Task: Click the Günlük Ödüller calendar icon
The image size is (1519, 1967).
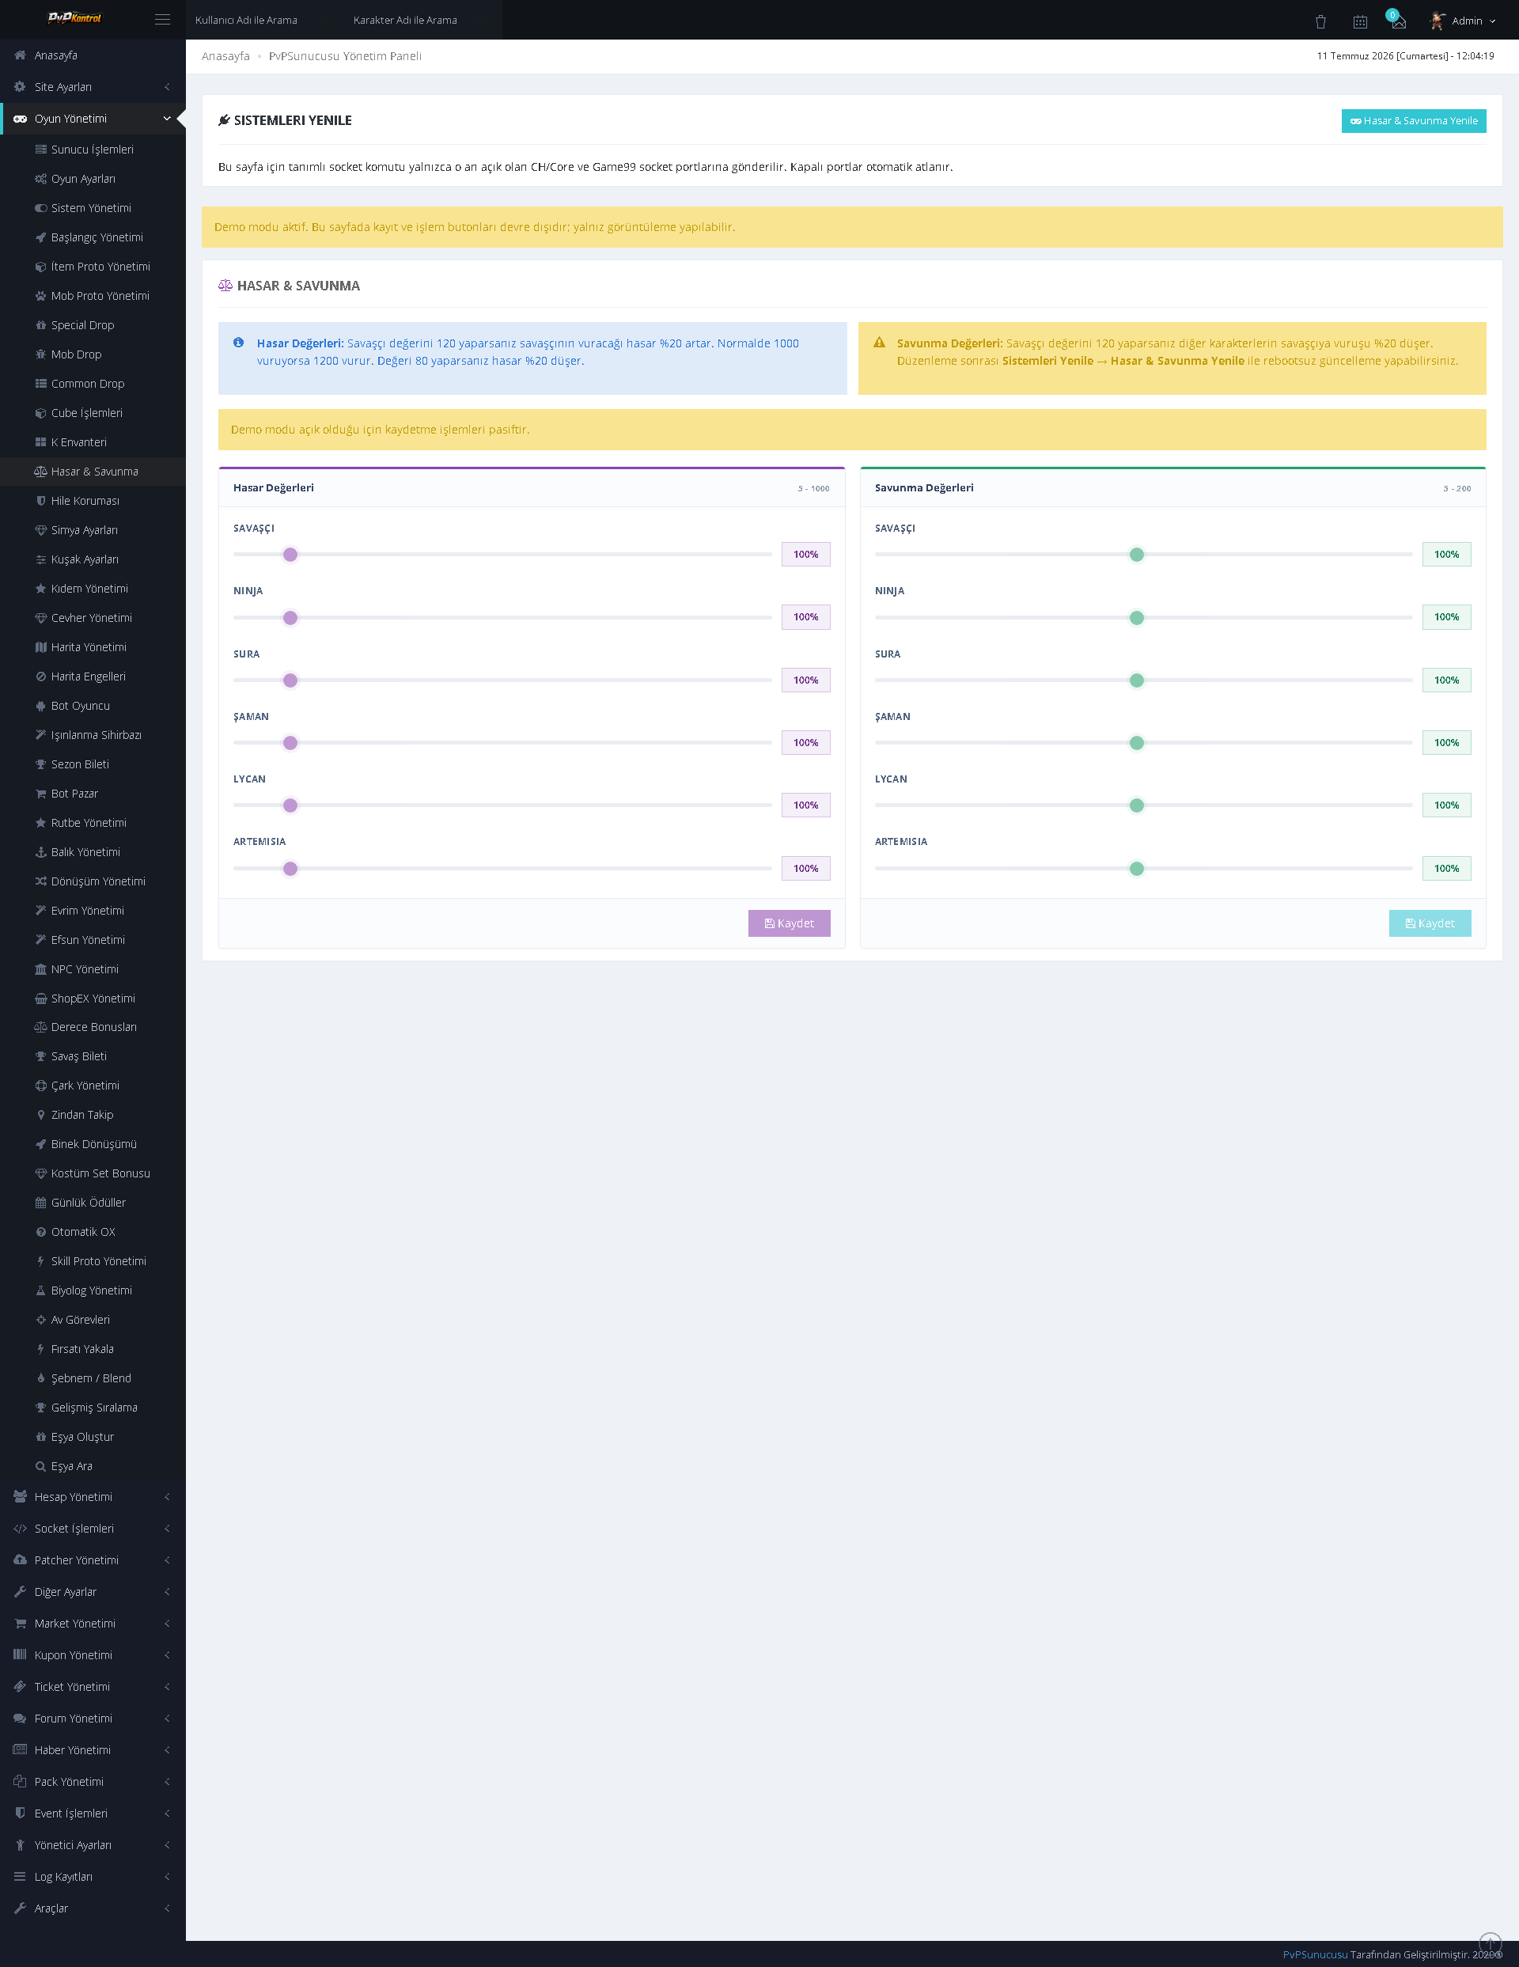Action: 40,1203
